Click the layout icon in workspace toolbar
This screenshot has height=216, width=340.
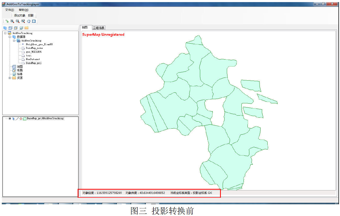tap(16, 28)
